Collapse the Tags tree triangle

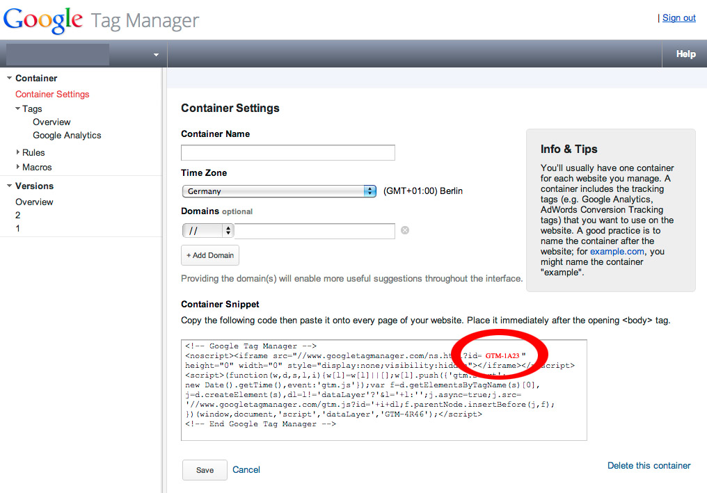[17, 108]
